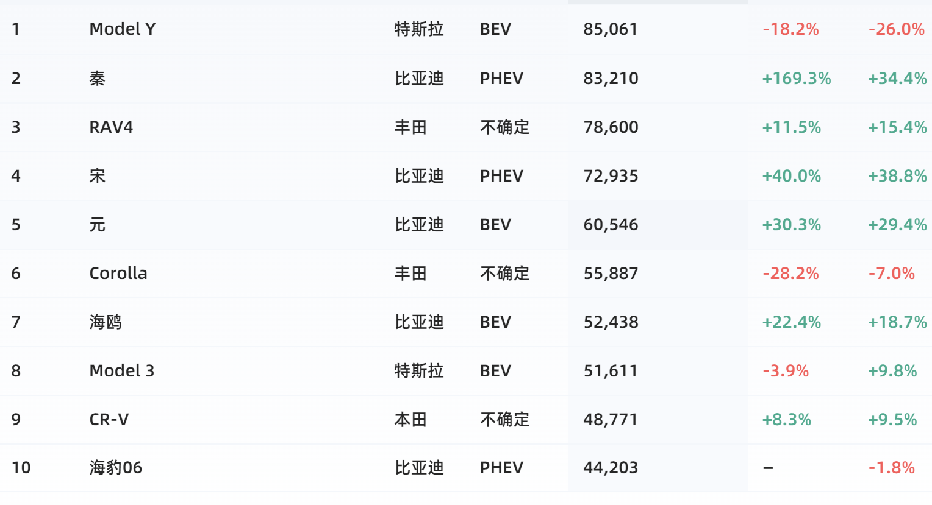The image size is (932, 505).
Task: Click 特斯拉 brand in Model Y row
Action: (x=419, y=29)
